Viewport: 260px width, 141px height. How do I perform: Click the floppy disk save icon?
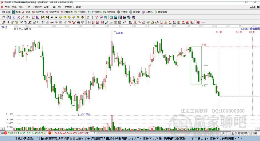pos(124,17)
